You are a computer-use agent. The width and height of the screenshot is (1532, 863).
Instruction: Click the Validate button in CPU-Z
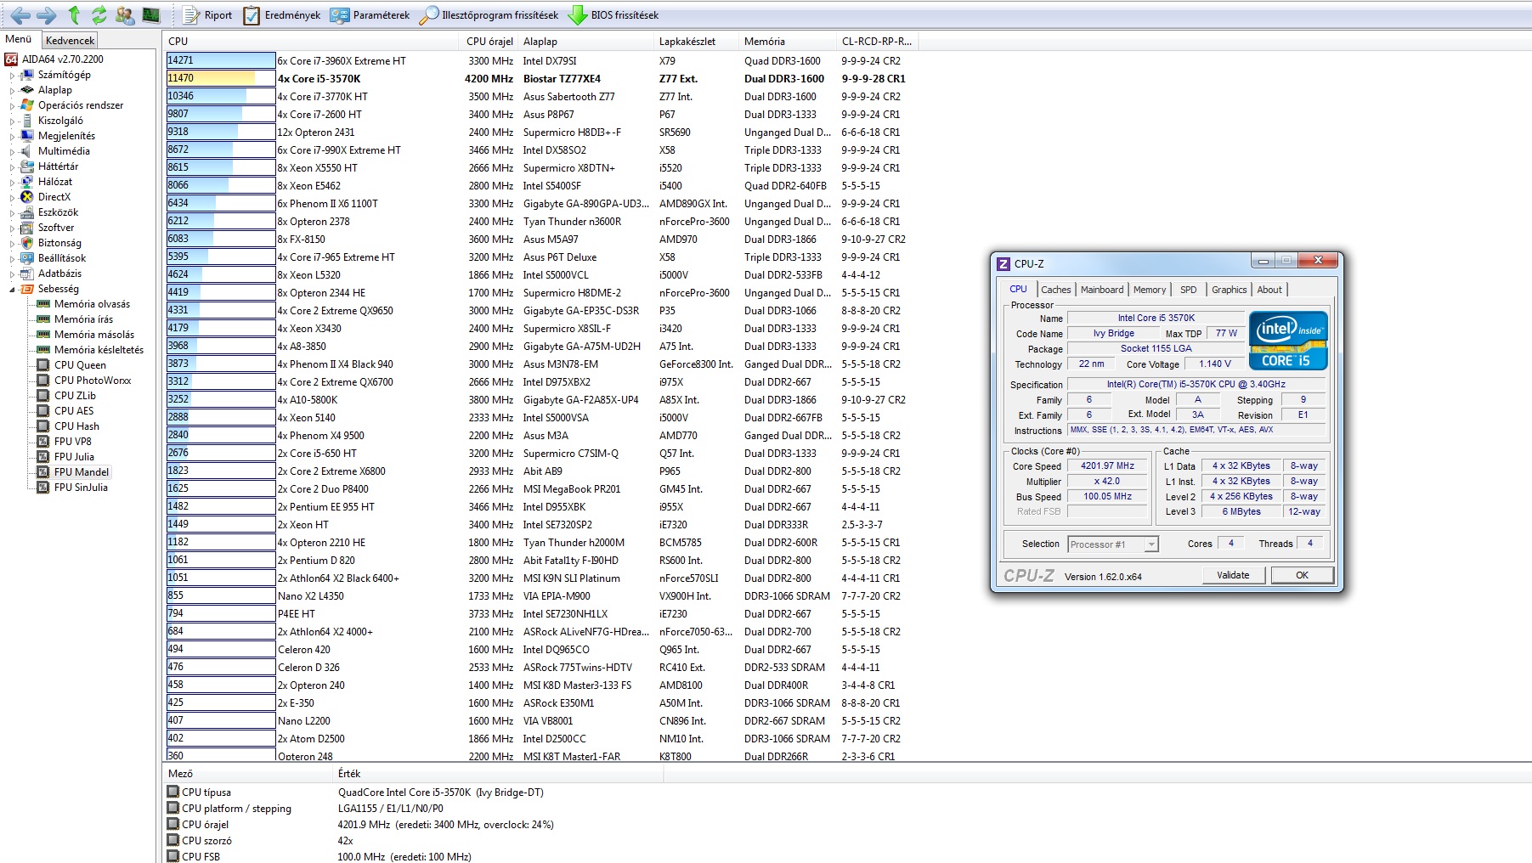point(1233,575)
